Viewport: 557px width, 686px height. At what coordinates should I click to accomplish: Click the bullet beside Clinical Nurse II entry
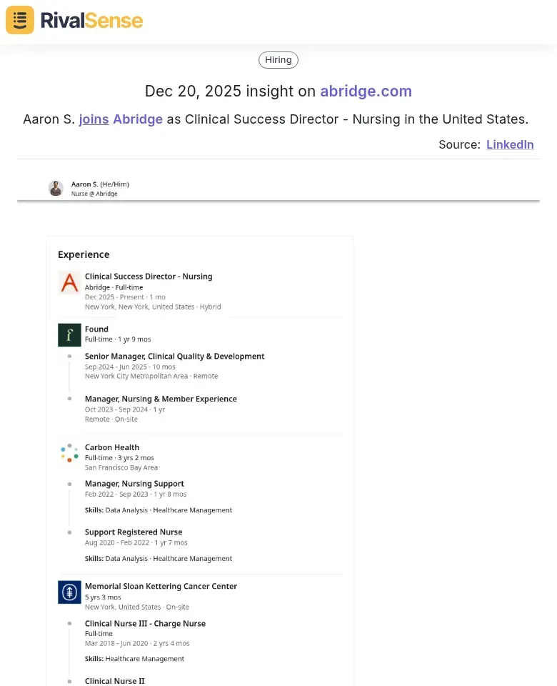69,681
